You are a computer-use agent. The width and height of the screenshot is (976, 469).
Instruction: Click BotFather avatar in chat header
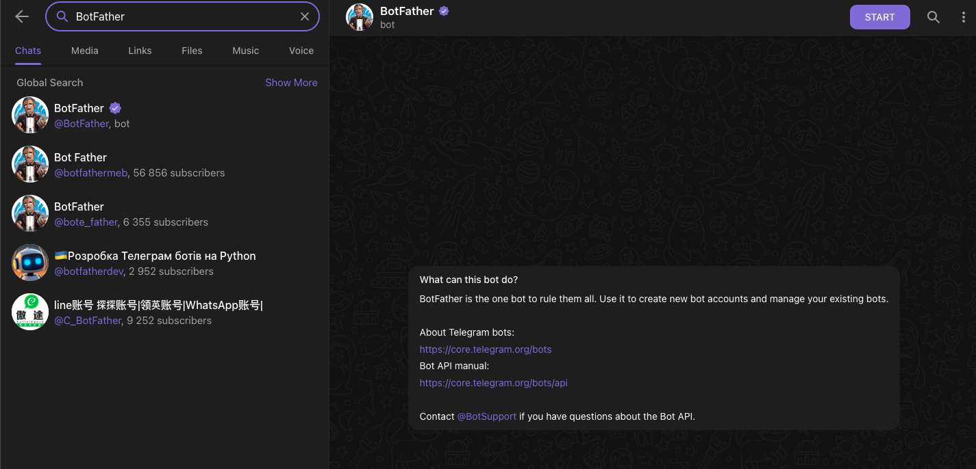[x=360, y=17]
